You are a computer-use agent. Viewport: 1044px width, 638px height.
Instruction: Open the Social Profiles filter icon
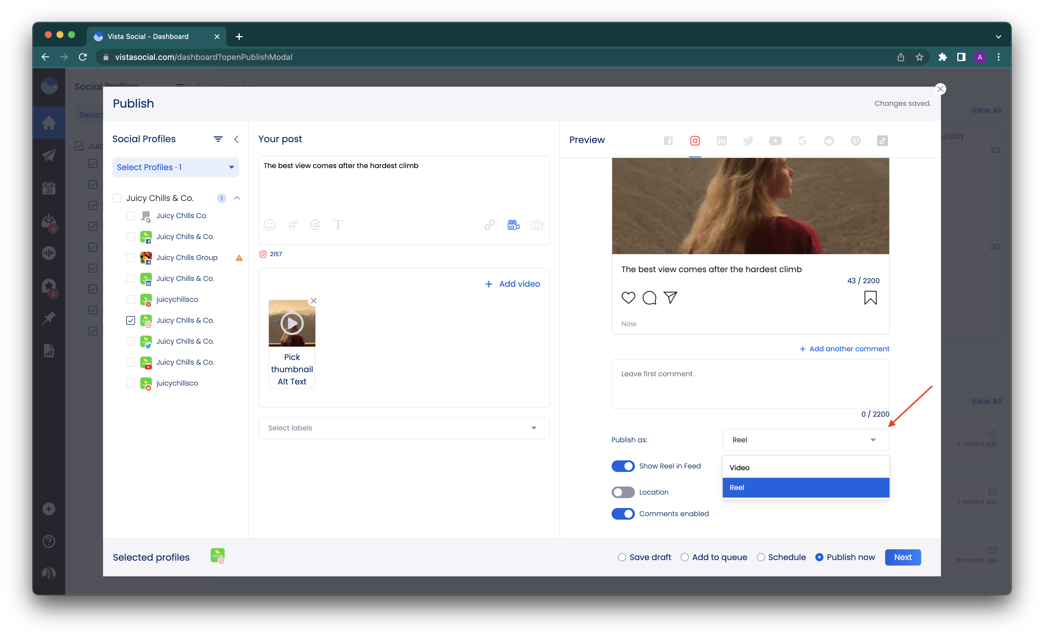click(x=218, y=139)
